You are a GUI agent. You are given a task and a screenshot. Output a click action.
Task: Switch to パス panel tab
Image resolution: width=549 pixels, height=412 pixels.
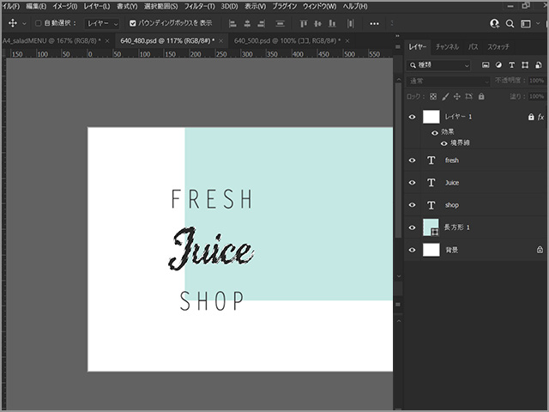pyautogui.click(x=473, y=47)
